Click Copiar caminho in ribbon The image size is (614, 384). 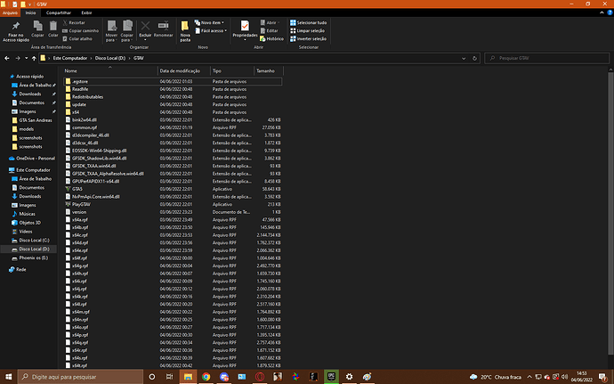tap(81, 30)
